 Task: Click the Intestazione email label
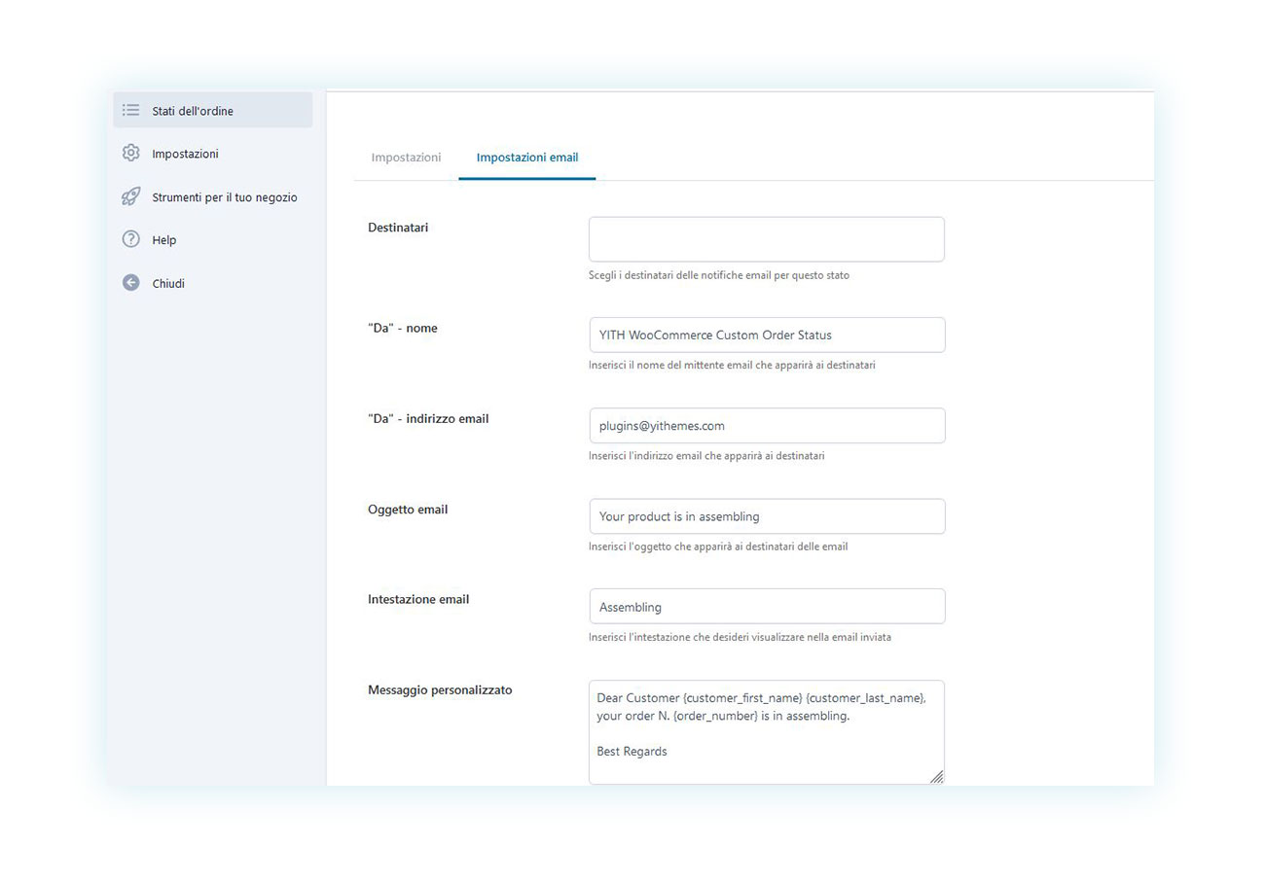coord(418,600)
